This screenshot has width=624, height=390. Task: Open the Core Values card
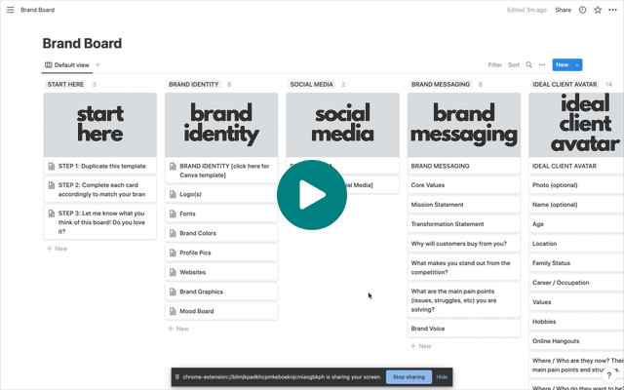464,185
